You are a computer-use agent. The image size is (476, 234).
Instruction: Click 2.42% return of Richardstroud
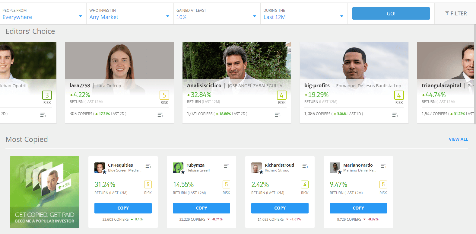[x=260, y=184]
